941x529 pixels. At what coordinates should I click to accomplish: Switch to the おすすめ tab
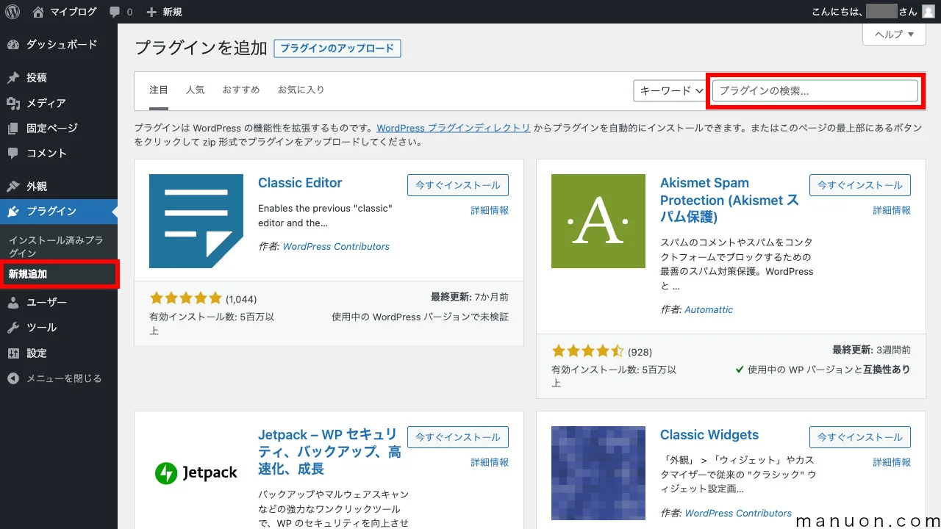point(241,90)
